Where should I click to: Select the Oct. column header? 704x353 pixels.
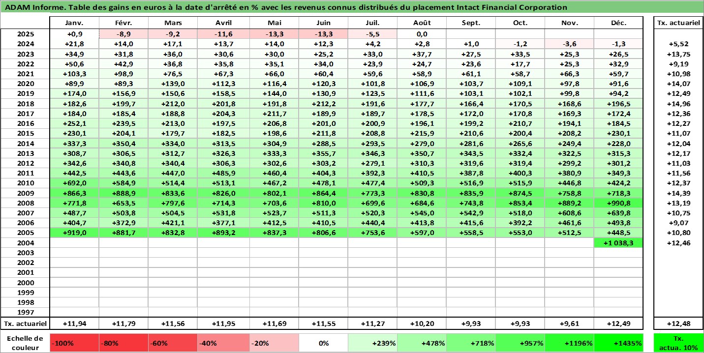tap(520, 23)
